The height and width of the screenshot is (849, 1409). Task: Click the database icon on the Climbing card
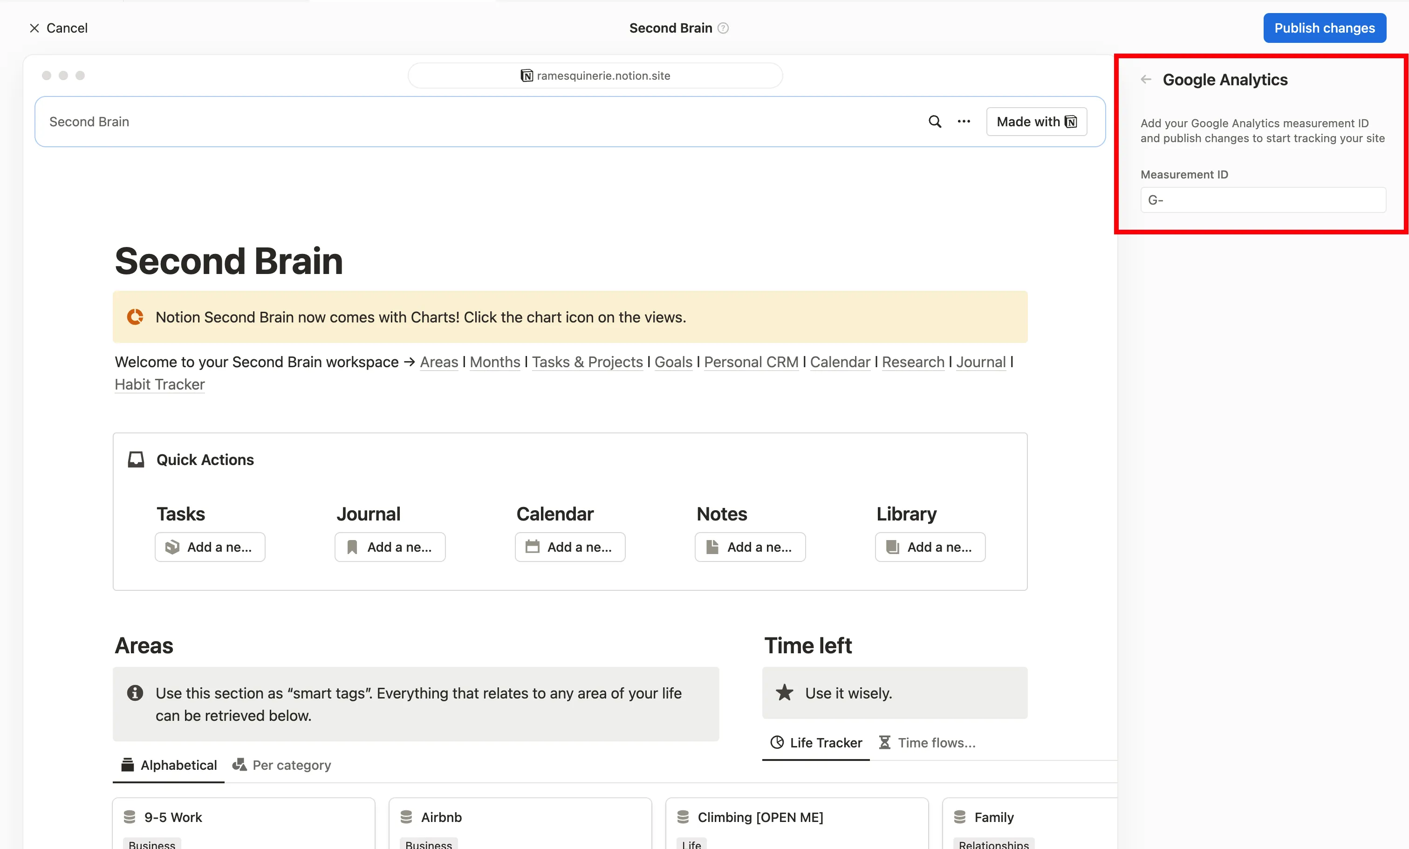coord(684,817)
